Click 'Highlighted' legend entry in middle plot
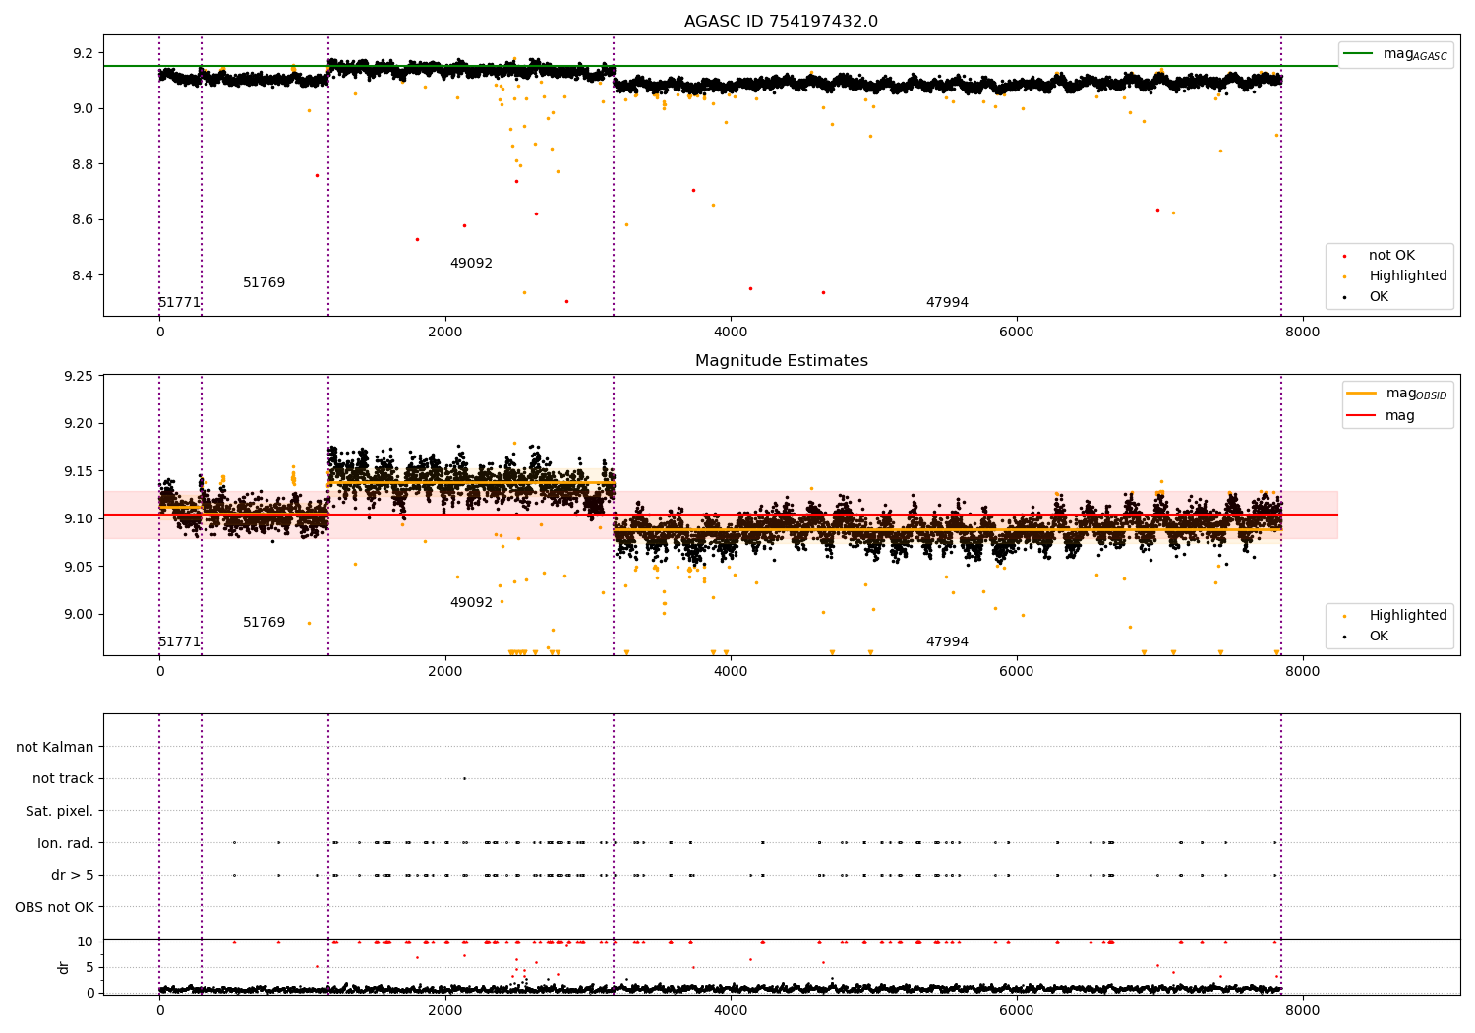 (x=1407, y=616)
